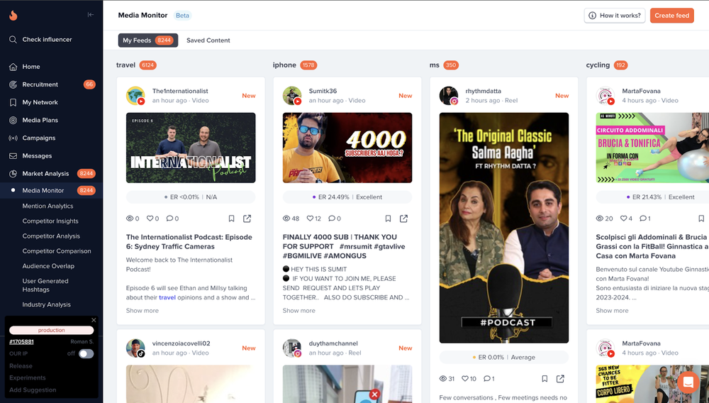
Task: Open Sumitk36 avatar
Action: point(292,96)
